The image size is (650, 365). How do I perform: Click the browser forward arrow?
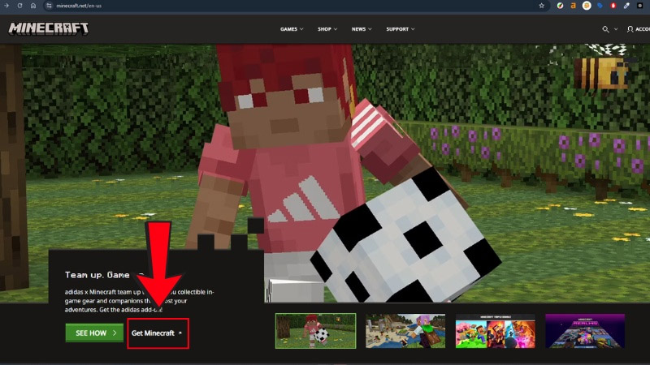6,6
